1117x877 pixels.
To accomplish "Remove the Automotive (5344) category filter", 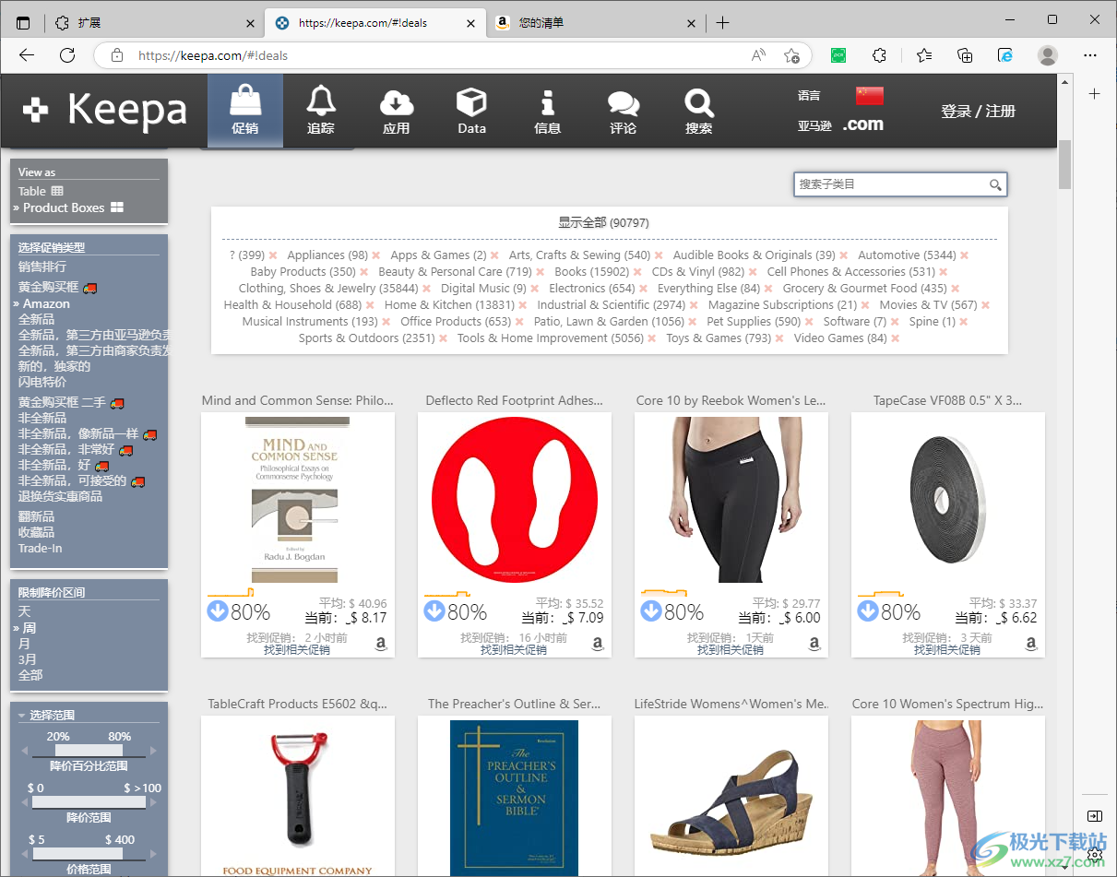I will click(964, 255).
